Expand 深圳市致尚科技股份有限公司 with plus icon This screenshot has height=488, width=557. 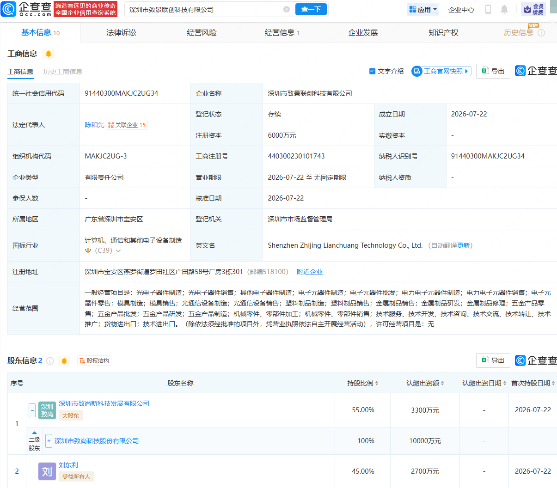49,441
